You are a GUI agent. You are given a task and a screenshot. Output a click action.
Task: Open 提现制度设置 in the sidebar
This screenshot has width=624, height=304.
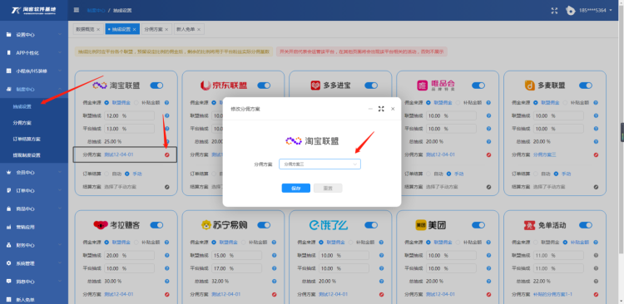(27, 155)
